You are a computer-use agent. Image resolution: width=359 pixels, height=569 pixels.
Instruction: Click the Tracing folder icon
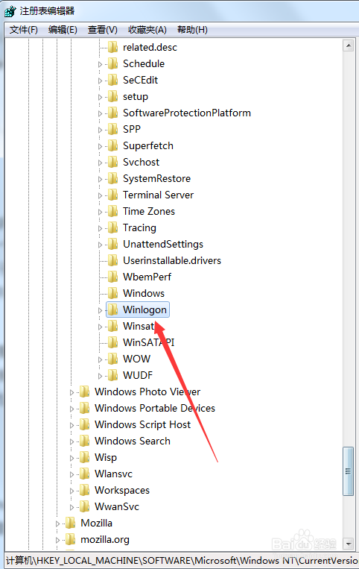pos(113,227)
